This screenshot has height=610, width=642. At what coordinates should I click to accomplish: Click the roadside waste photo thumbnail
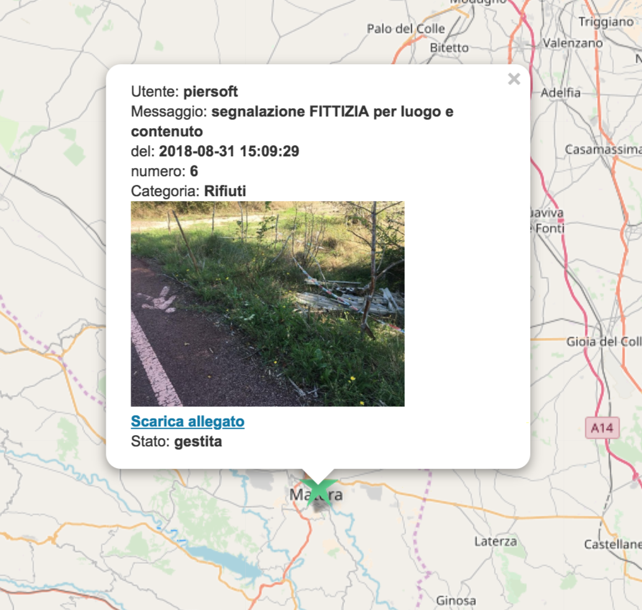click(267, 304)
